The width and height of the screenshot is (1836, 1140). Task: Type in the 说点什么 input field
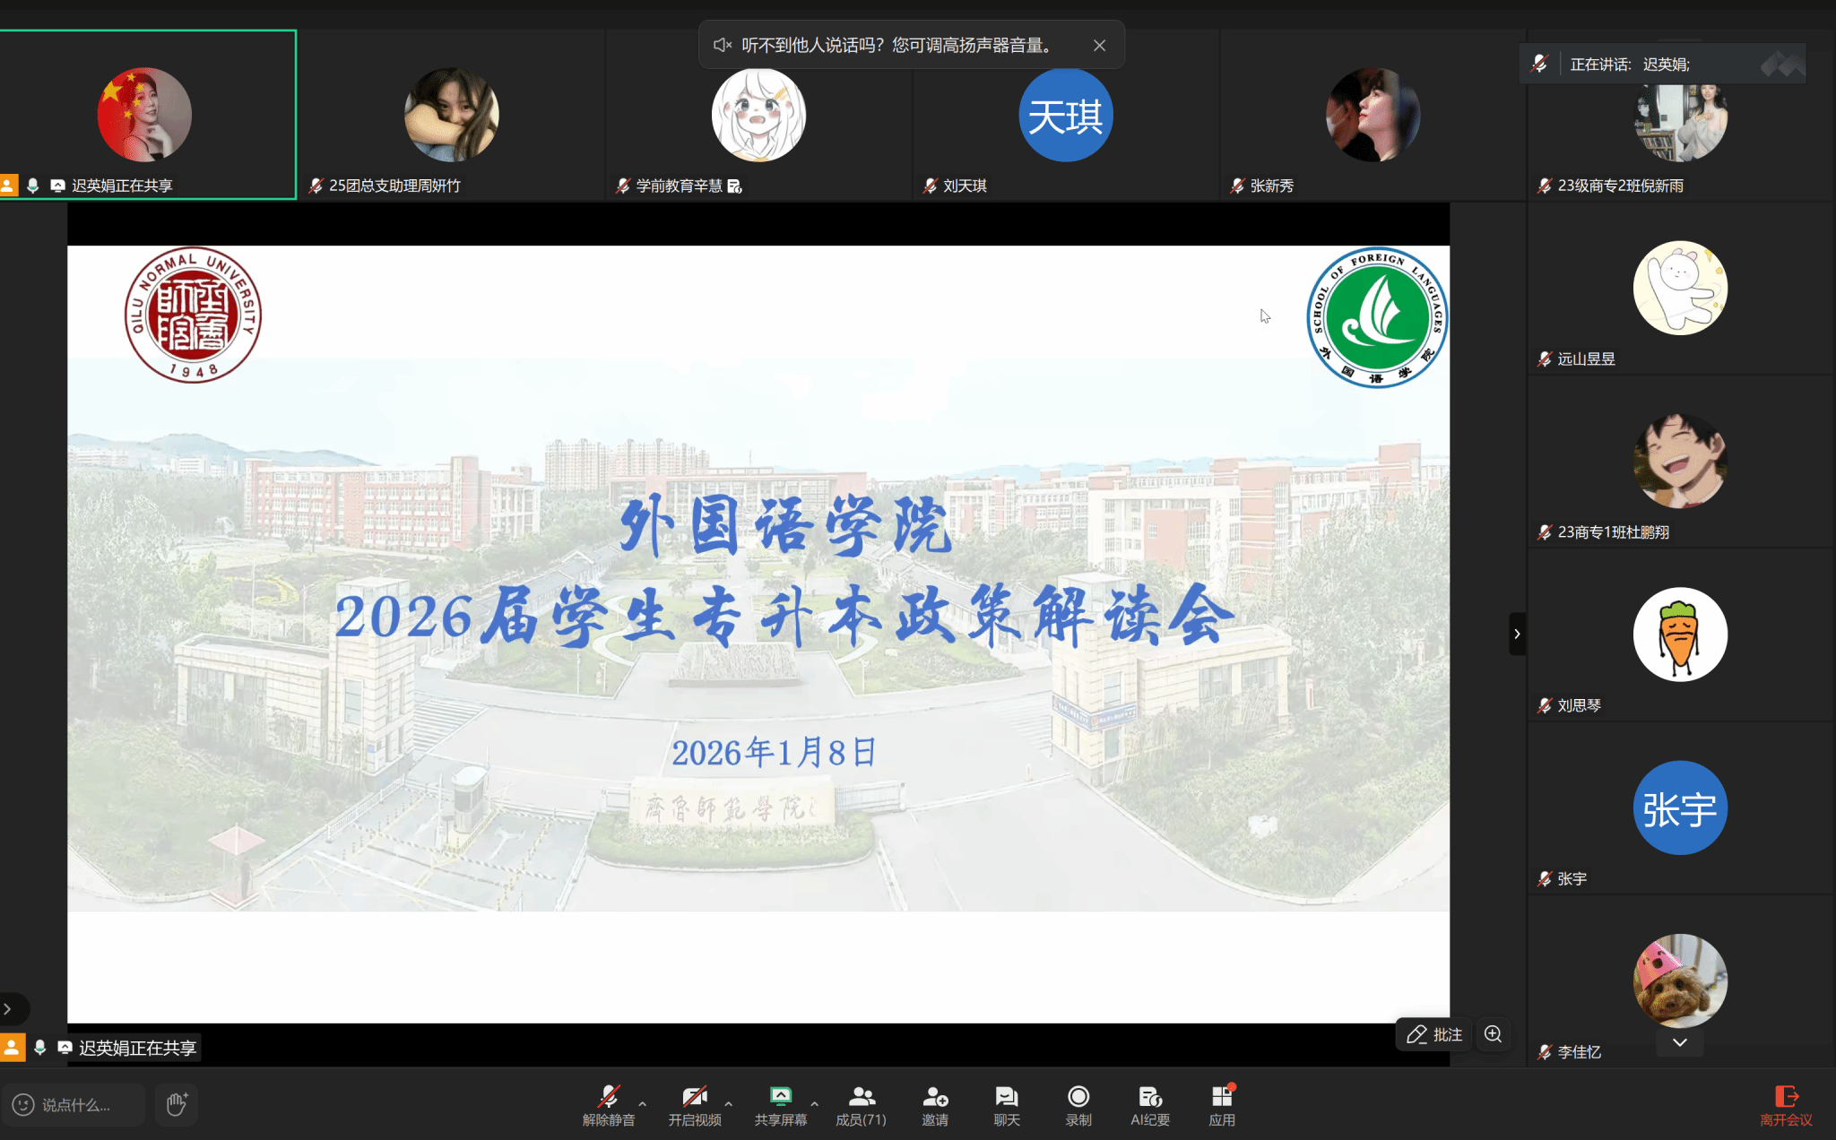(x=75, y=1105)
